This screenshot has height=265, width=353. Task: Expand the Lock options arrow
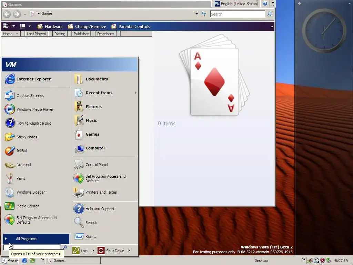93,251
